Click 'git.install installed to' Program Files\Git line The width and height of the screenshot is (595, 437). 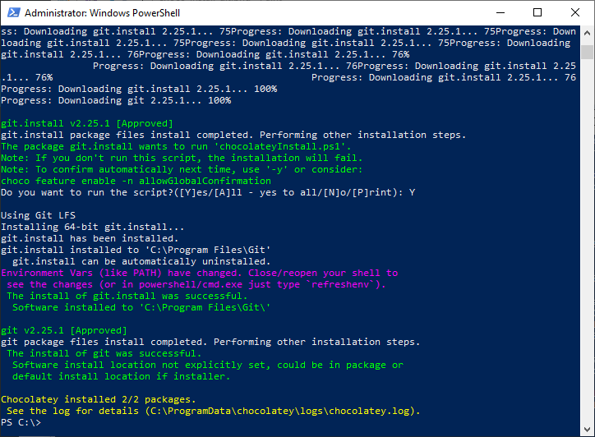(x=136, y=250)
